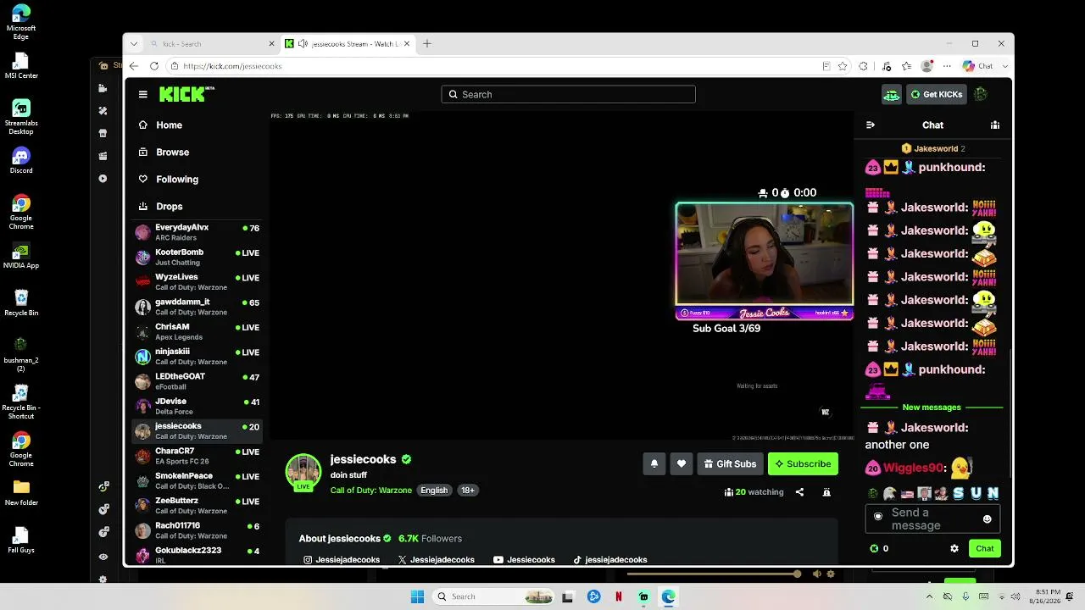Click the Send a message input
This screenshot has width=1085, height=610.
[932, 518]
